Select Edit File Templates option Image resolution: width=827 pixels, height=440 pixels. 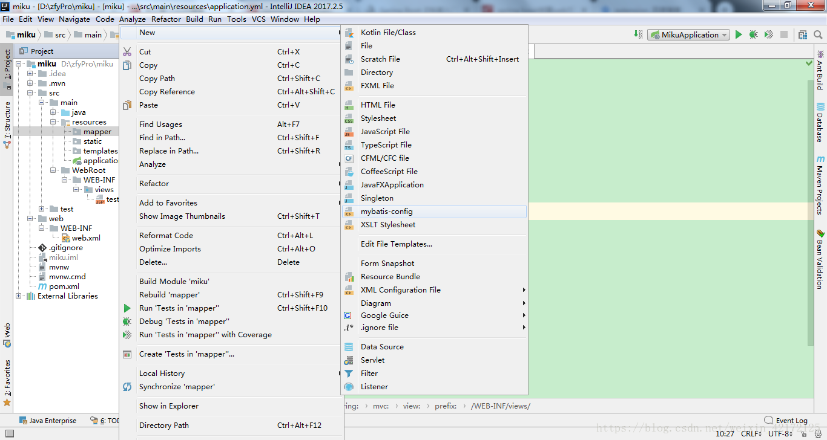pos(397,244)
